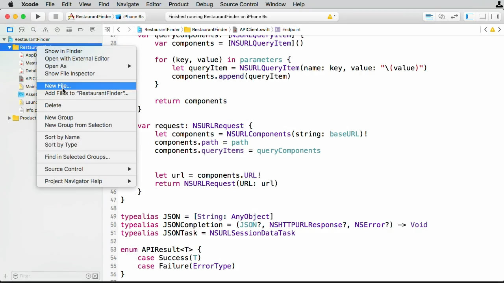This screenshot has width=504, height=283.
Task: Click RestaurantFinder project in jump bar
Action: click(x=158, y=29)
